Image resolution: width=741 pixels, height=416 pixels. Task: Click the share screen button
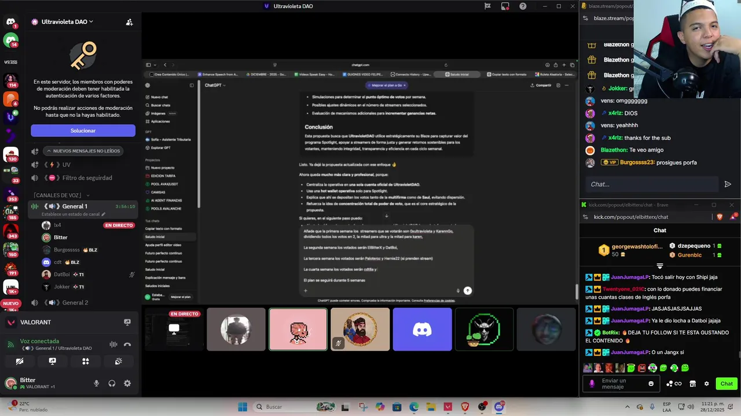[x=53, y=361]
